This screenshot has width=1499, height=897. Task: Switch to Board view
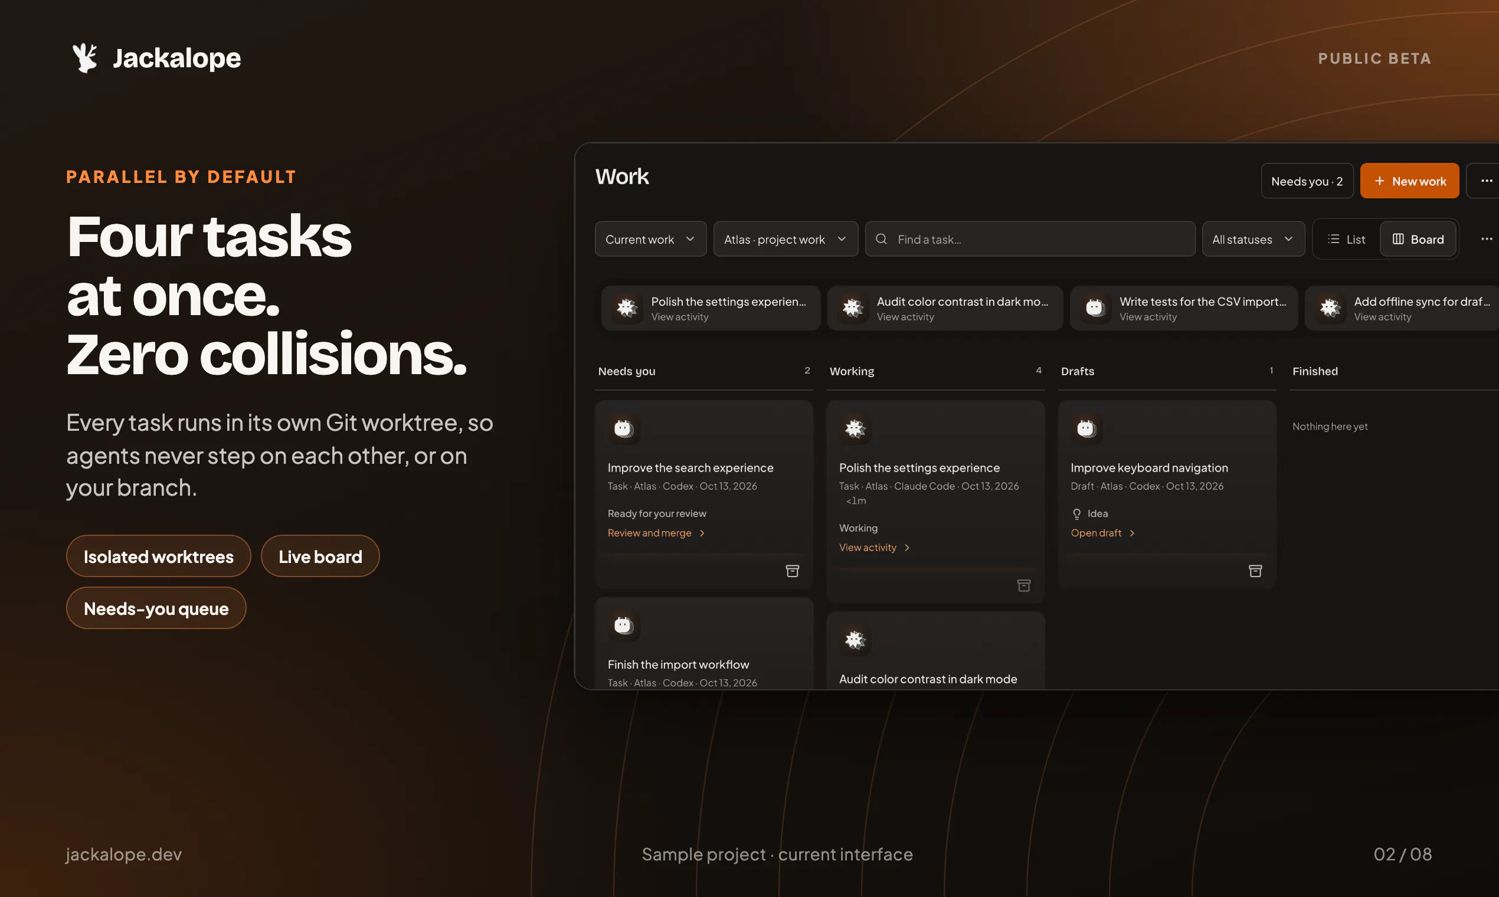pyautogui.click(x=1418, y=239)
